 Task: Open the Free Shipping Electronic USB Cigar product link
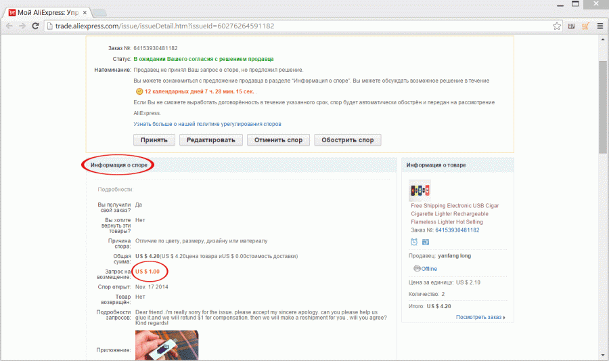455,214
